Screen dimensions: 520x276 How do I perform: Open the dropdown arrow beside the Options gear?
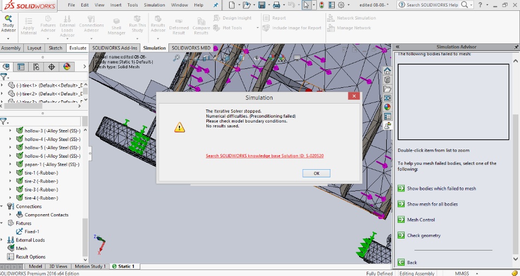[348, 5]
